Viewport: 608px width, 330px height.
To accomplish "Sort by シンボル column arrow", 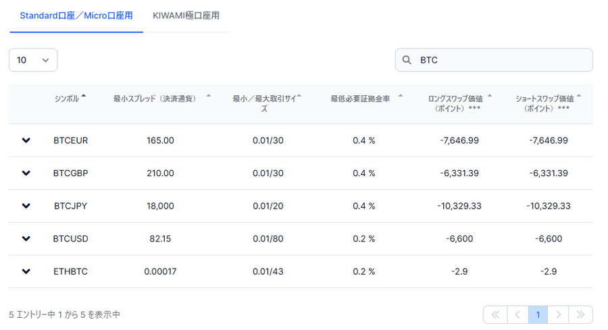I will pyautogui.click(x=84, y=95).
